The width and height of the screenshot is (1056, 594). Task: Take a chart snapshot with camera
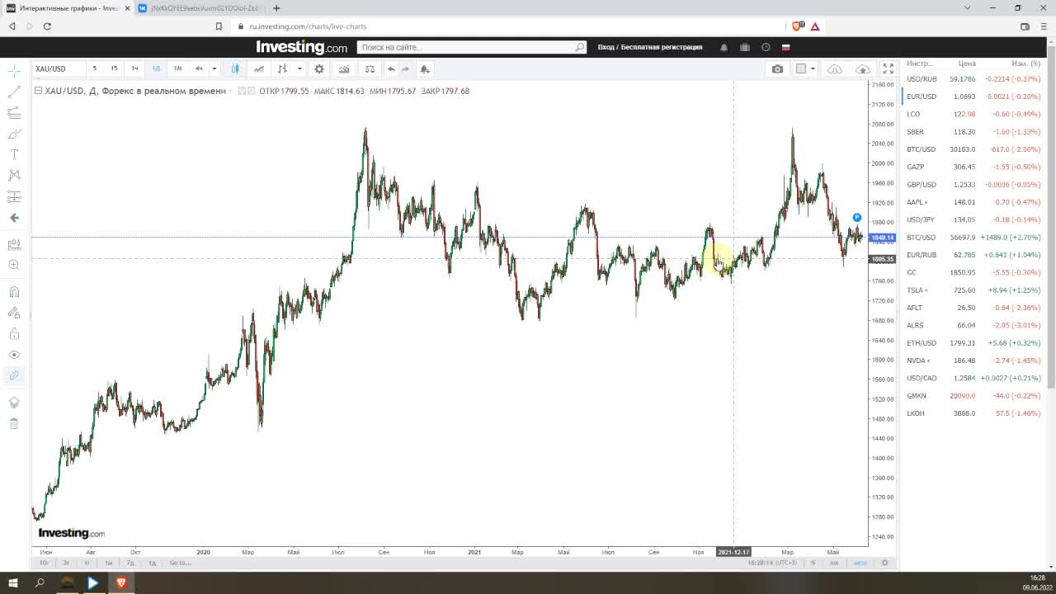pos(777,68)
